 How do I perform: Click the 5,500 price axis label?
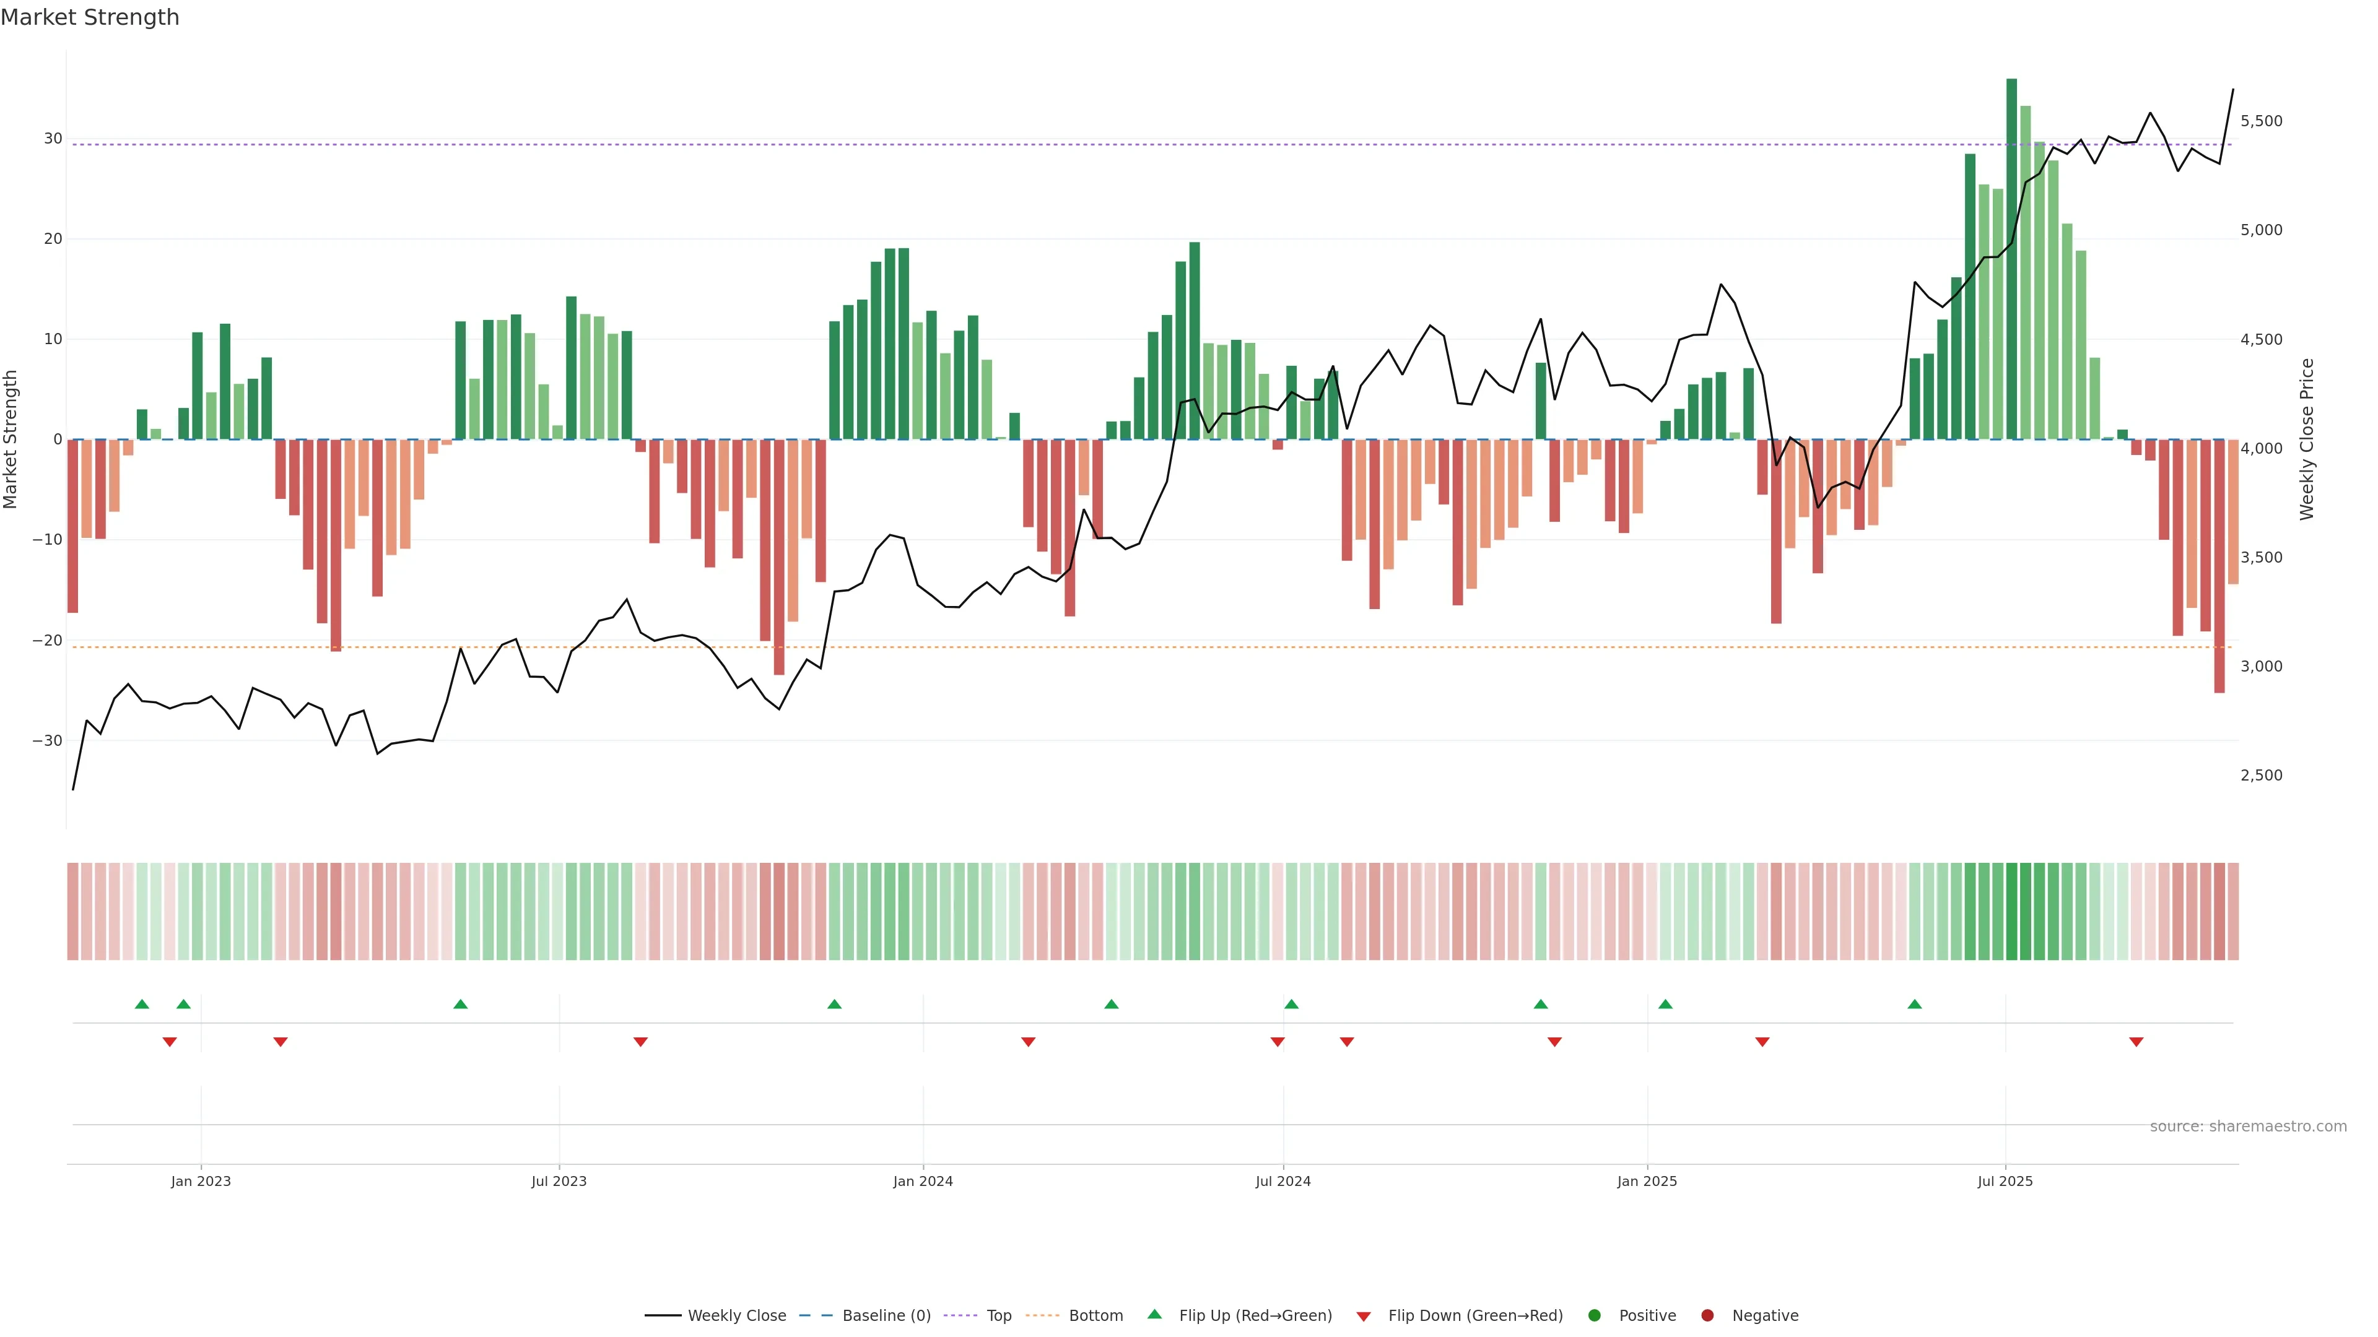click(x=2261, y=121)
